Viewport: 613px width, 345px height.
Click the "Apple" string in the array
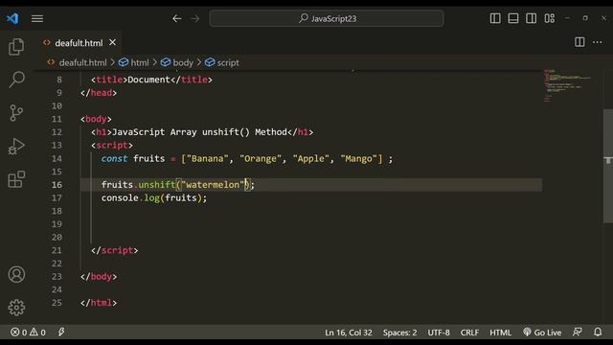pos(310,158)
